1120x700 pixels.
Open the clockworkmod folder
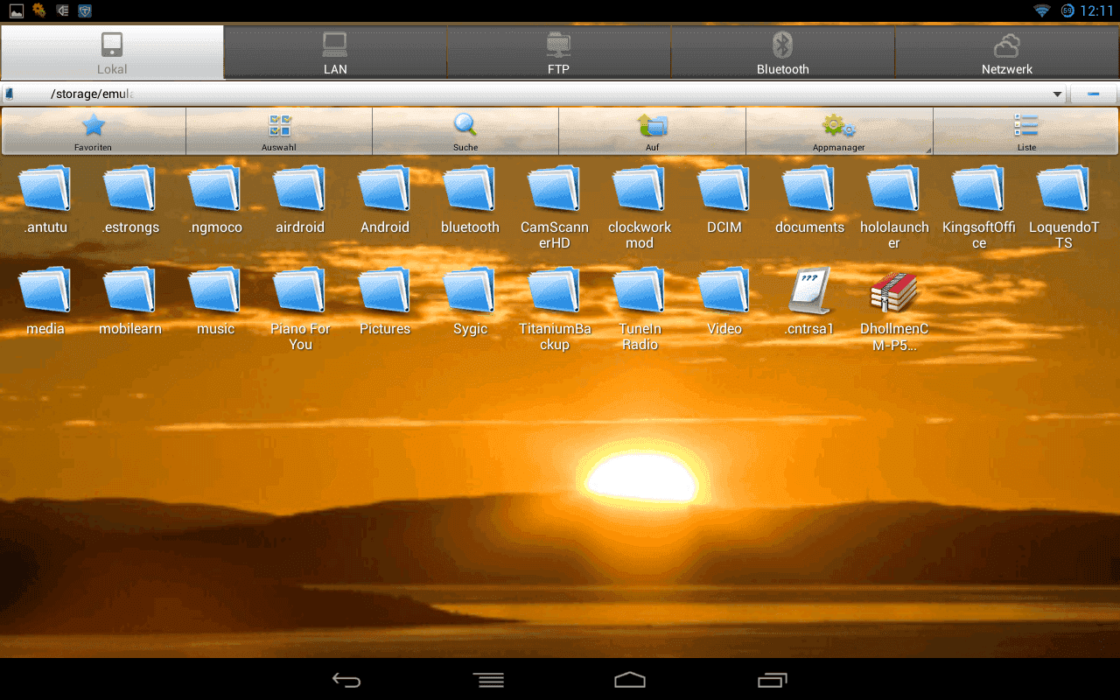pyautogui.click(x=640, y=207)
